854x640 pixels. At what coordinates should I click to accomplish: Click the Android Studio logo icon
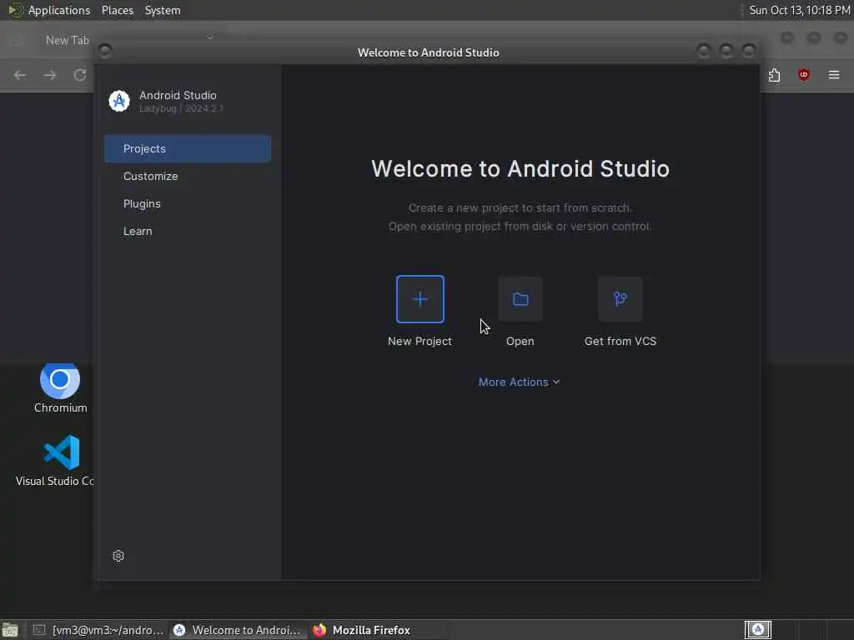click(x=118, y=101)
